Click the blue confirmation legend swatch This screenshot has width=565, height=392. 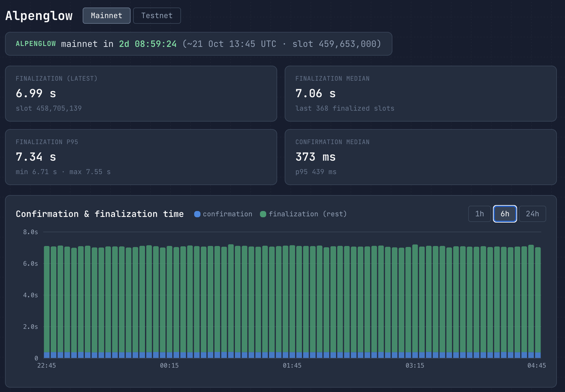(197, 214)
